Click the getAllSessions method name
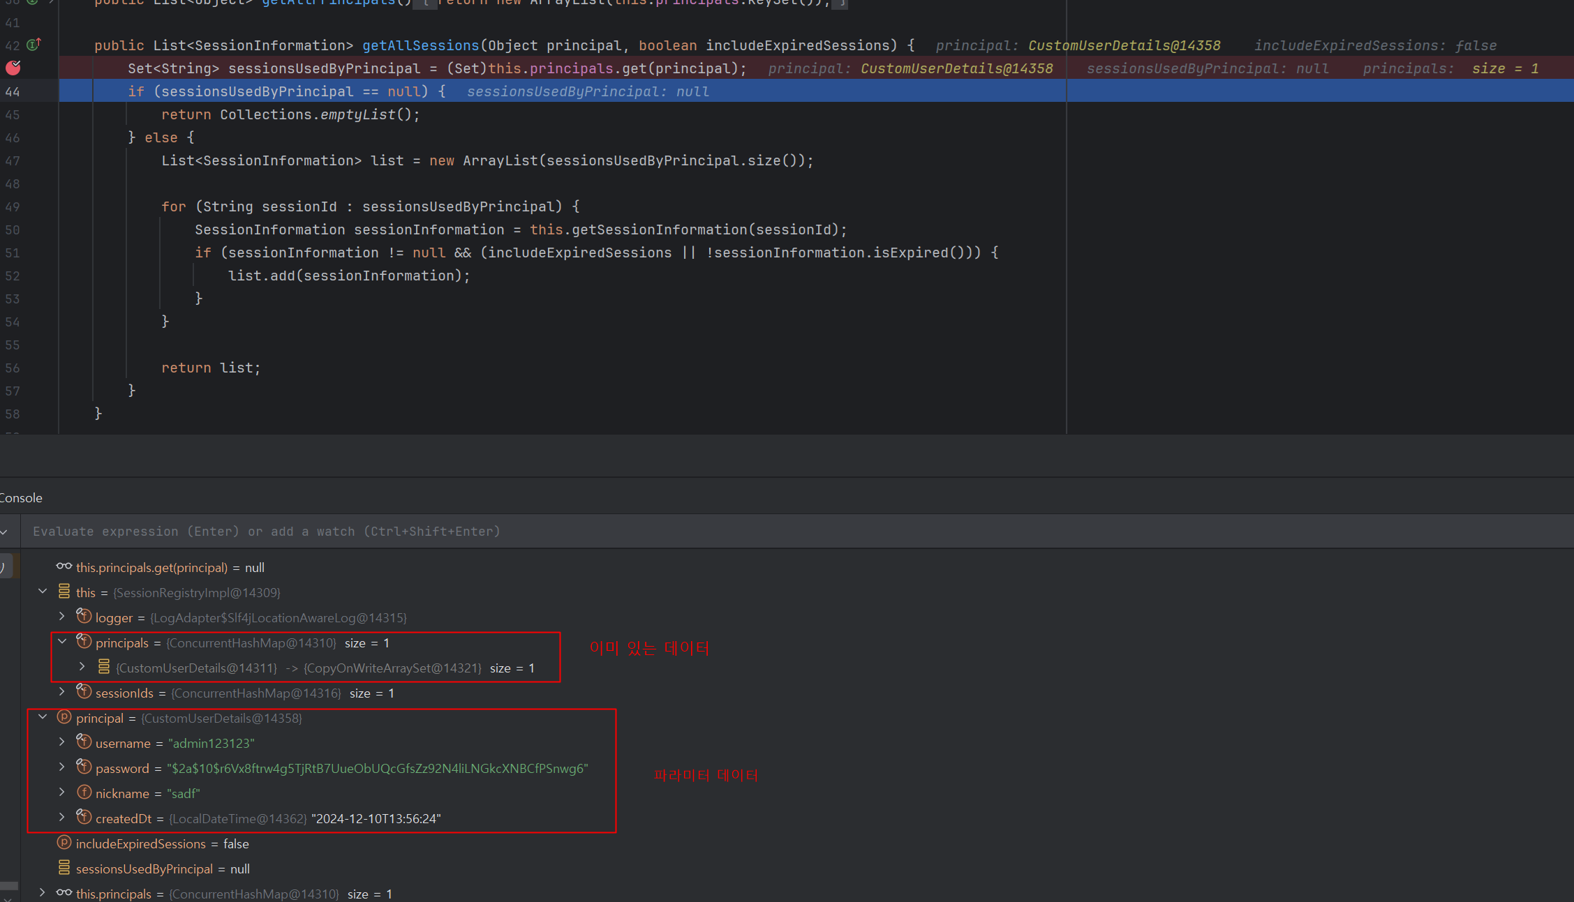 [420, 45]
